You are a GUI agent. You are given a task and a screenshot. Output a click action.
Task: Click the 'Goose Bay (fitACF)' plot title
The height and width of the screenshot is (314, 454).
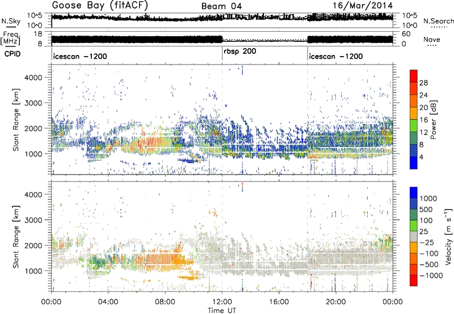pyautogui.click(x=100, y=6)
